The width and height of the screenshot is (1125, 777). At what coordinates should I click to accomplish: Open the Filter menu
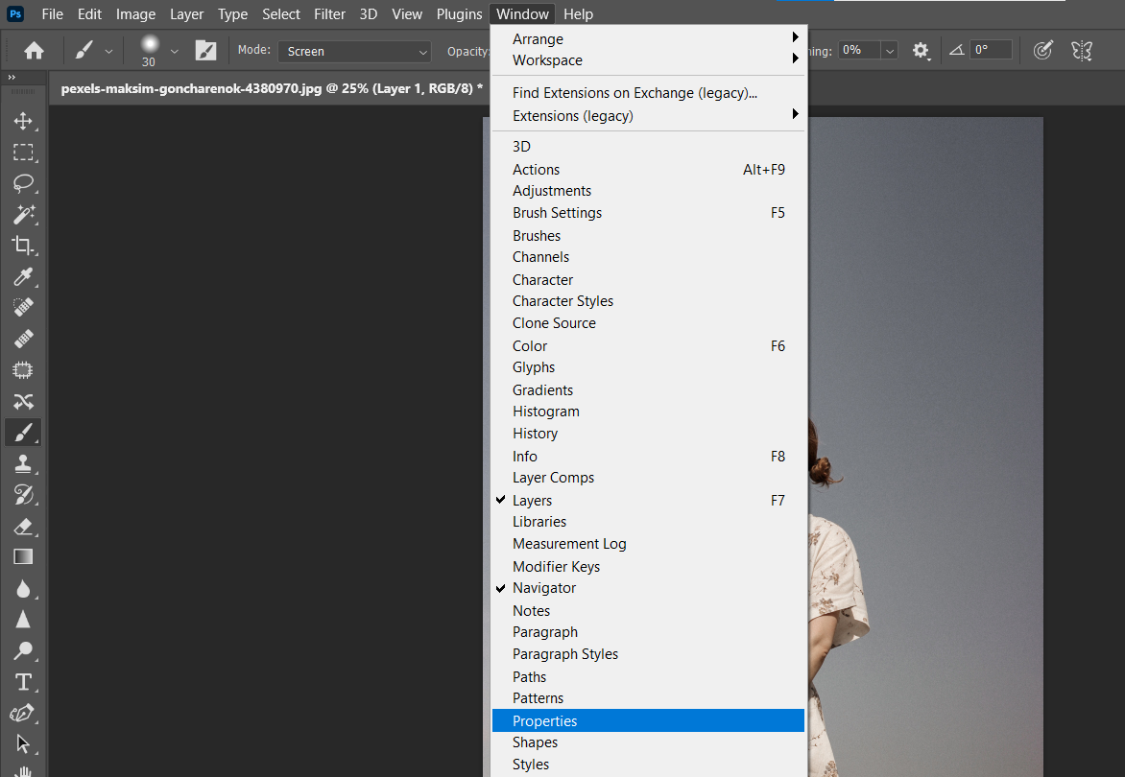pyautogui.click(x=329, y=14)
